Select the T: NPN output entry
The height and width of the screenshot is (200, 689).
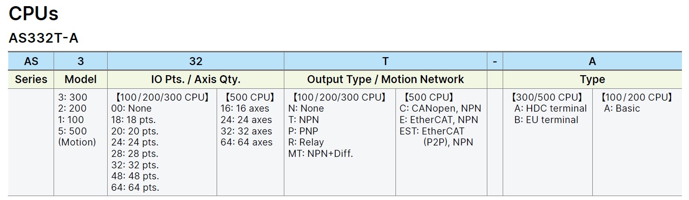click(x=304, y=120)
